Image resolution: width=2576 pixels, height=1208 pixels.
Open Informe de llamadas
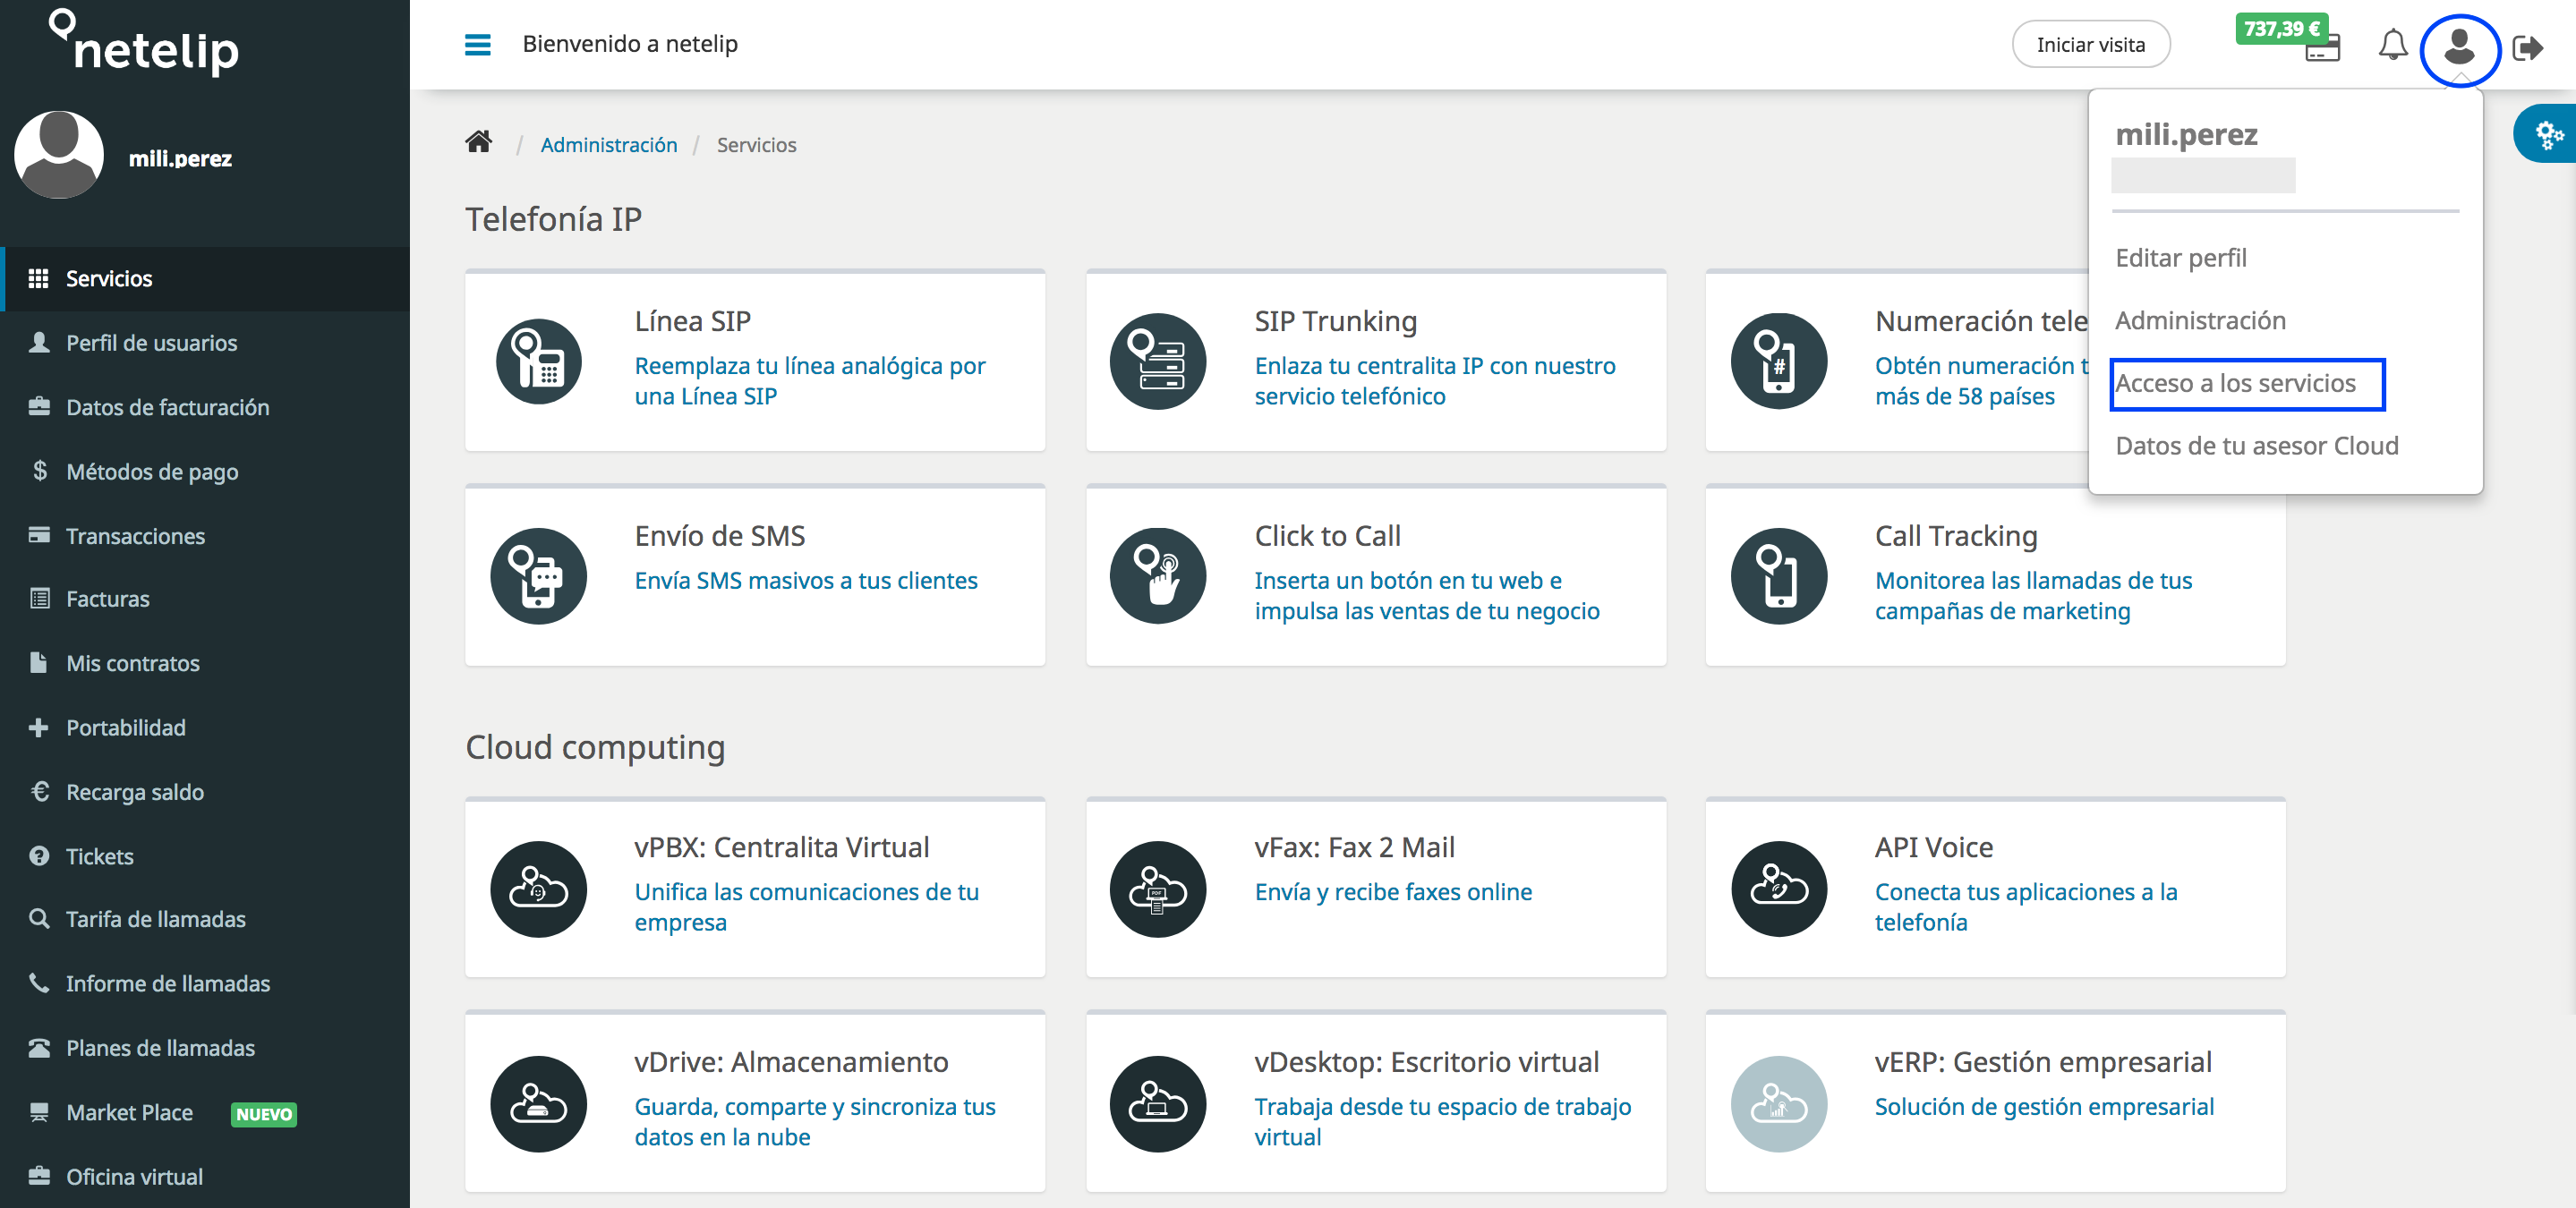[x=205, y=984]
